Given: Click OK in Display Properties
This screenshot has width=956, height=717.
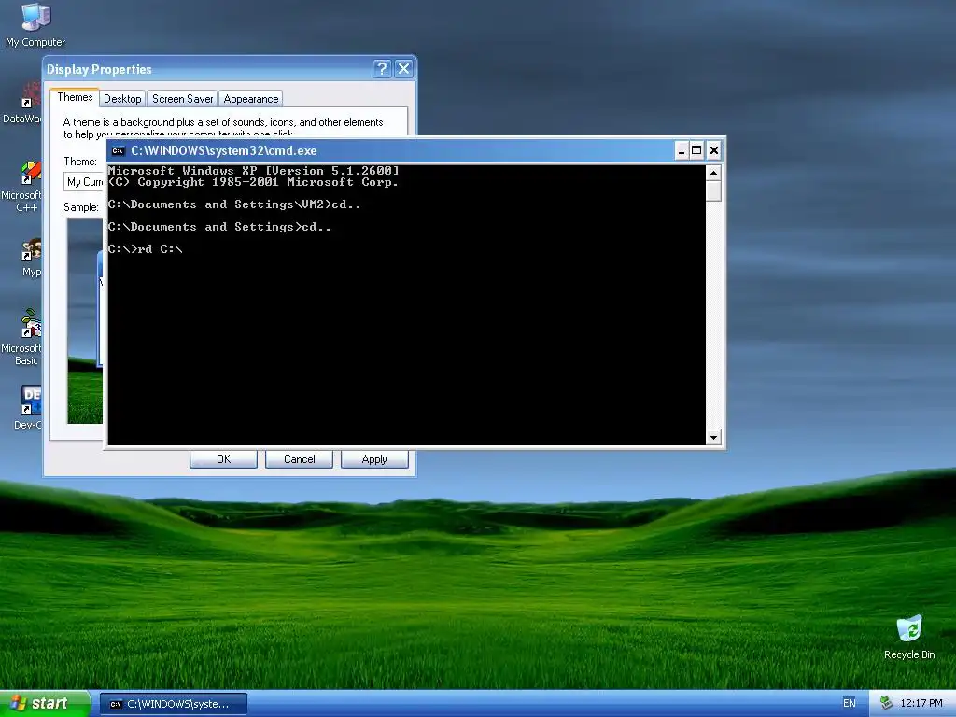Looking at the screenshot, I should (x=223, y=459).
